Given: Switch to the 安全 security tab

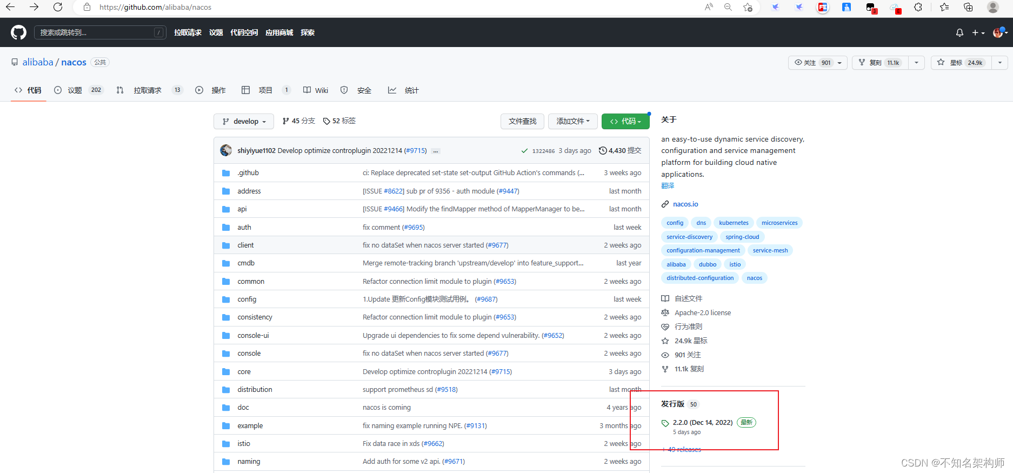Looking at the screenshot, I should [356, 90].
